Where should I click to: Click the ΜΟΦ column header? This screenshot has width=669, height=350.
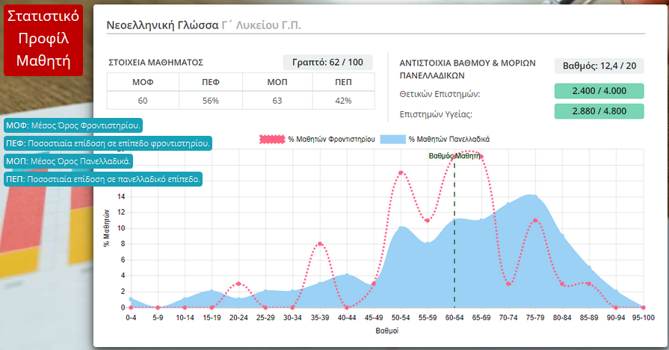(x=142, y=82)
